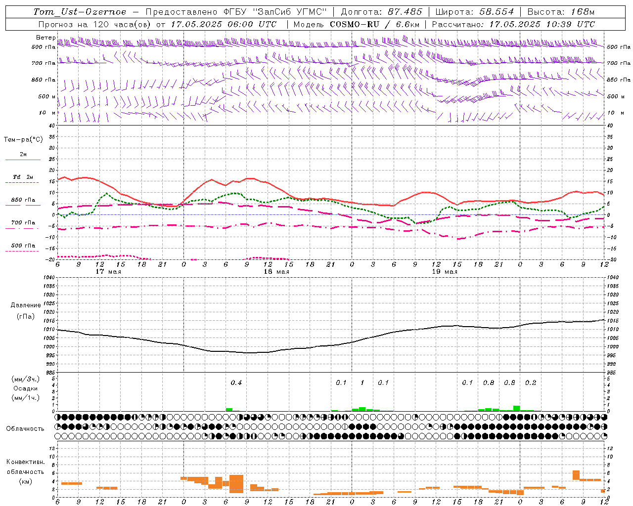Click the Модель COSMO-RU / 6.6км label
633x506 pixels.
[x=356, y=24]
